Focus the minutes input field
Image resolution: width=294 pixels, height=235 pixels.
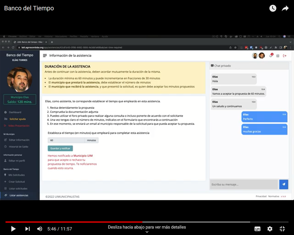66,140
